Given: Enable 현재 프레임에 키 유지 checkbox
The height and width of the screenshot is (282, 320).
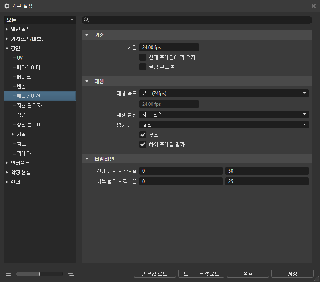Looking at the screenshot, I should click(143, 58).
